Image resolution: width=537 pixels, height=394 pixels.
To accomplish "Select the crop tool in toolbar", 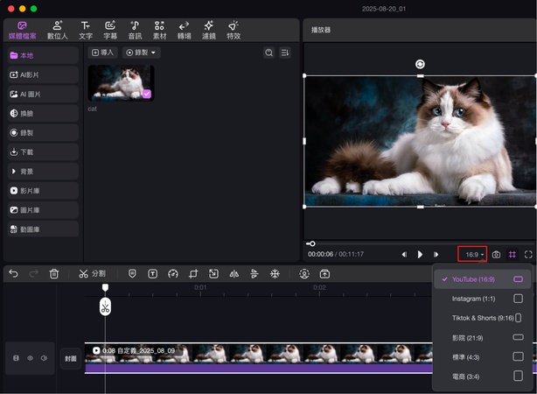I will (193, 274).
